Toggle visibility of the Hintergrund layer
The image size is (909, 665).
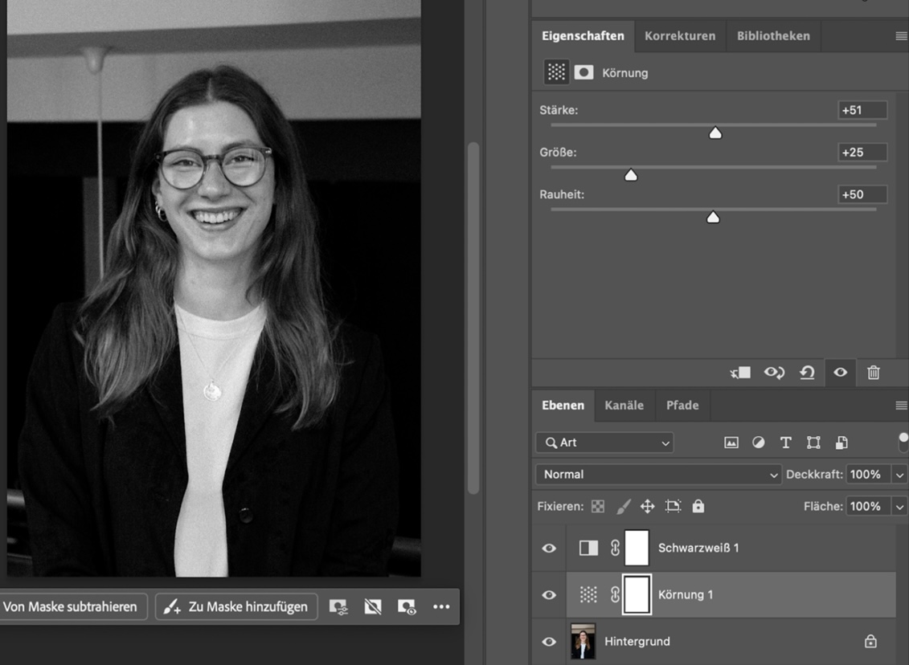pos(549,641)
